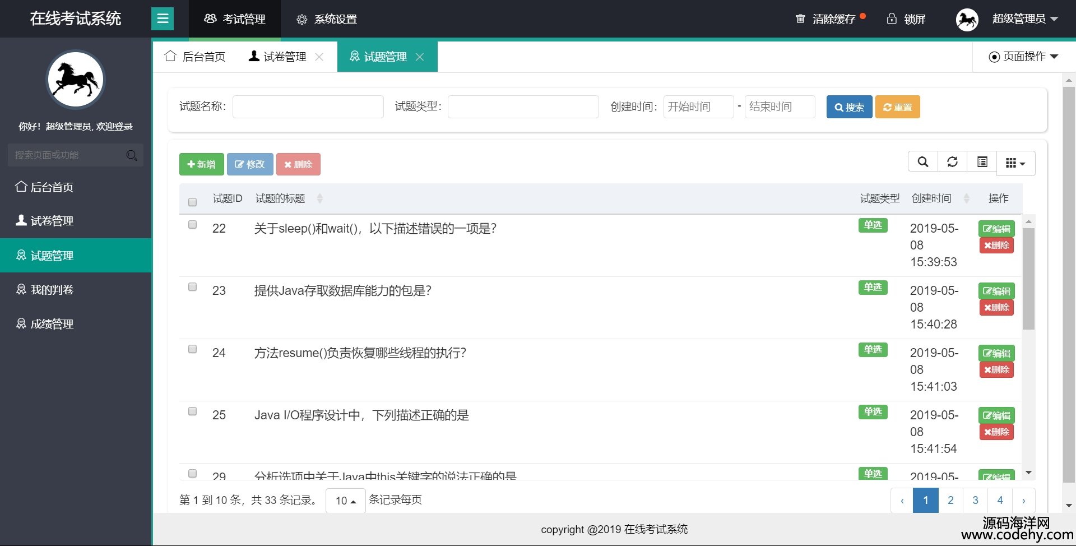Check the box for question 25
Image resolution: width=1076 pixels, height=546 pixels.
pos(192,411)
